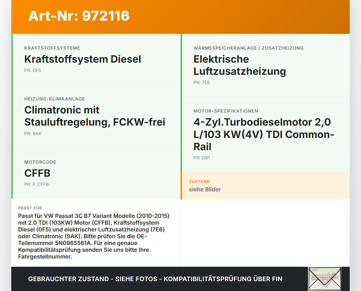Open the Elektrische Luftzusatzheizung card
The height and width of the screenshot is (291, 361).
coord(239,65)
